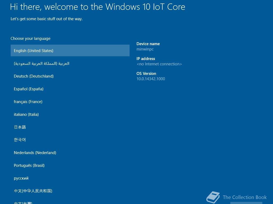Click the IP address label
The width and height of the screenshot is (273, 204).
coord(146,59)
